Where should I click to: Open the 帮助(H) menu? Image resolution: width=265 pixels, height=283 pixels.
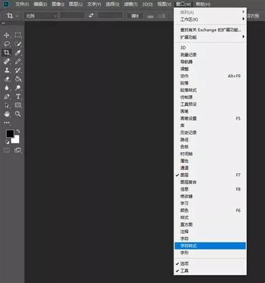pyautogui.click(x=203, y=4)
